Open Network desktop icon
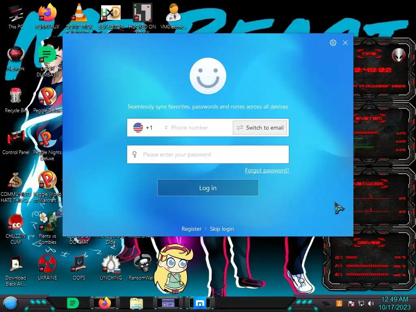The height and width of the screenshot is (312, 416). [16, 59]
